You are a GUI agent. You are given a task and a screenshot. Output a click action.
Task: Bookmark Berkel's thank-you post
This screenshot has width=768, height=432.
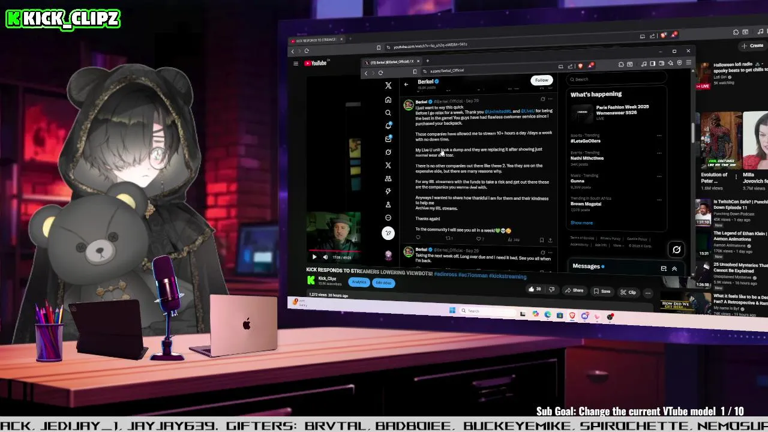tap(542, 240)
